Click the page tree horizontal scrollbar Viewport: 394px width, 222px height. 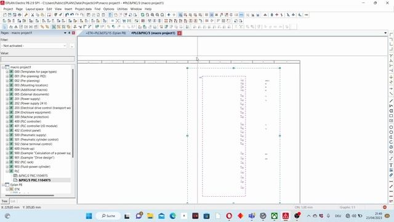[x=30, y=195]
